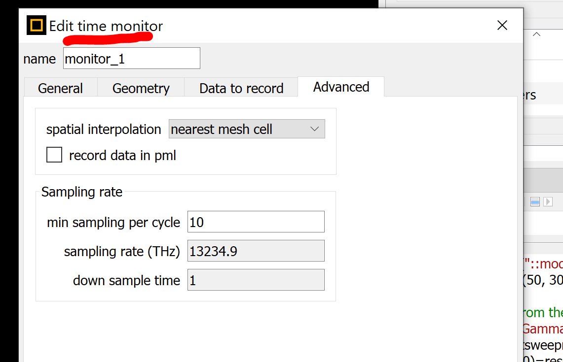Click the gray play arrow icon in the background
The height and width of the screenshot is (362, 563).
(548, 201)
